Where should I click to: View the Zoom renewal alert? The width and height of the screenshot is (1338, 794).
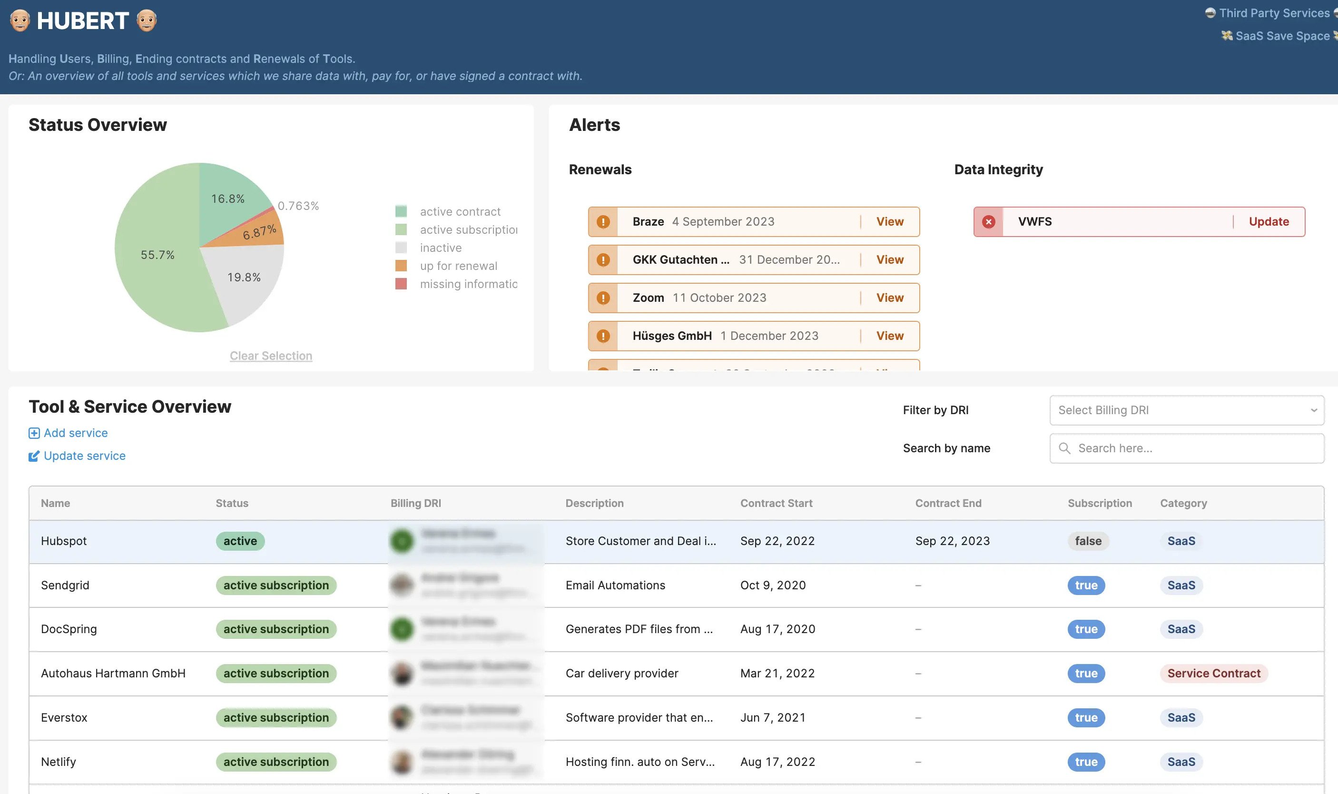pos(890,298)
